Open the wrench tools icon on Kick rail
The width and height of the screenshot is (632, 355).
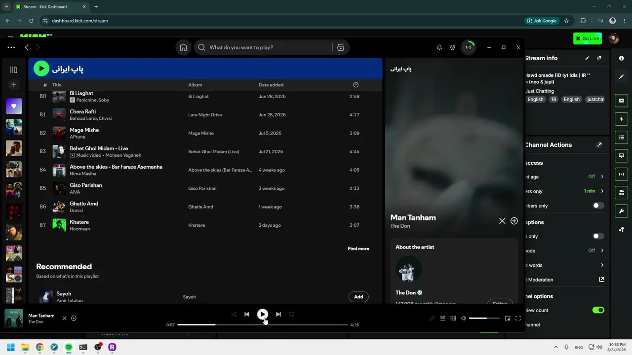coord(621,211)
